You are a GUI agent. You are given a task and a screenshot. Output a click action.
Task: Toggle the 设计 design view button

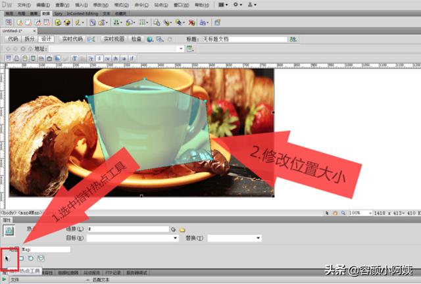[x=46, y=39]
